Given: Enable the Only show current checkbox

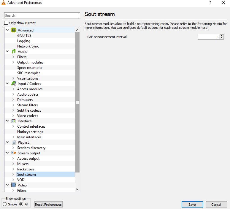Looking at the screenshot, I should tap(6, 23).
